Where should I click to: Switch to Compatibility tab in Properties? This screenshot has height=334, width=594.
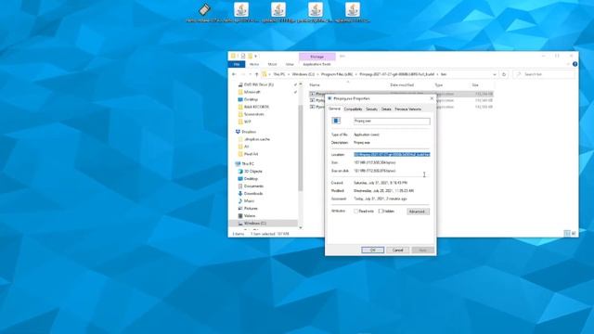(x=353, y=109)
